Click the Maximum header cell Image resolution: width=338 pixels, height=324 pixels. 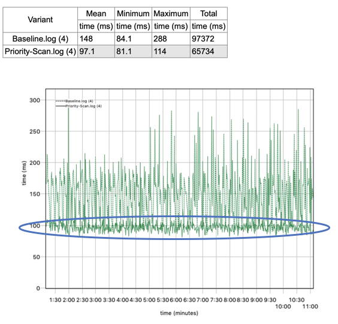coord(171,14)
